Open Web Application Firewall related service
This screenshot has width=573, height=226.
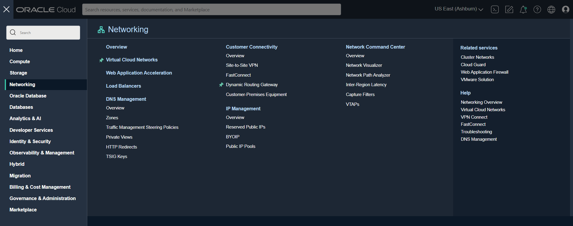(484, 72)
